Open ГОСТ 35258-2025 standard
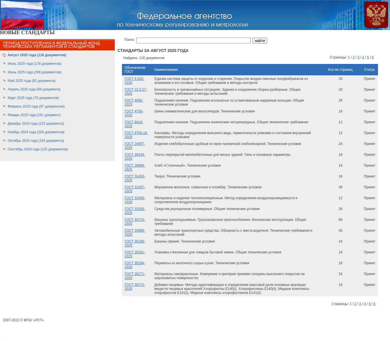 tap(135, 243)
